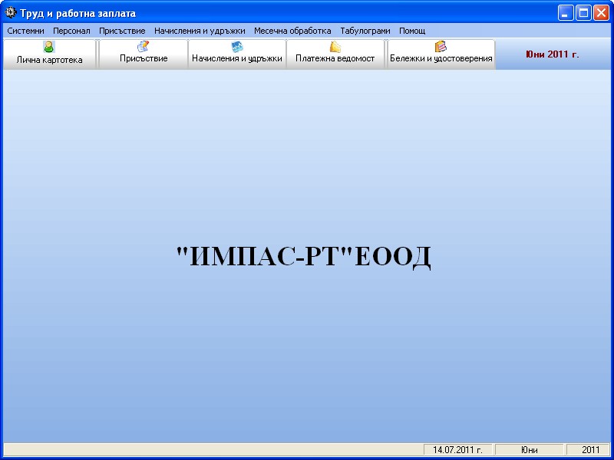The image size is (614, 460).
Task: Click the 14.07.2011 г. status bar date
Action: [457, 450]
